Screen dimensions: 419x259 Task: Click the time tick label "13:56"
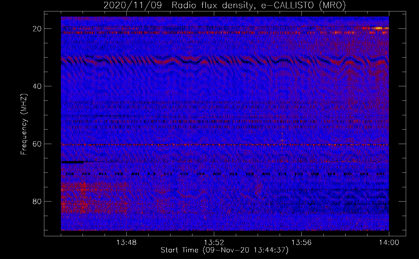(301, 243)
